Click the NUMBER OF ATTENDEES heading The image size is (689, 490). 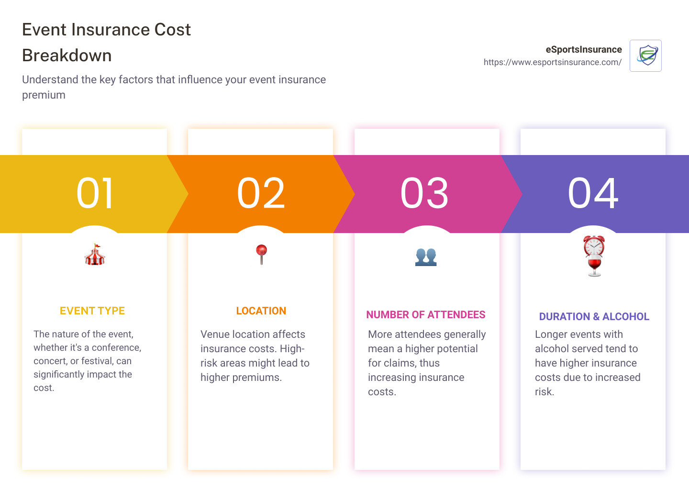click(x=426, y=314)
